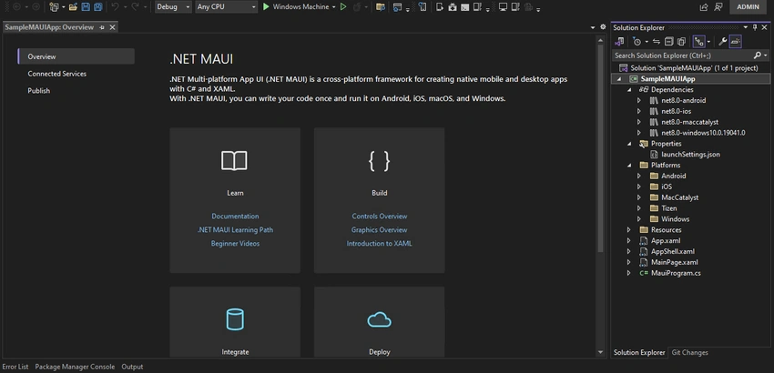Click the search magnifier in Solution Explorer
Screen dimensions: 774x373
[758, 55]
